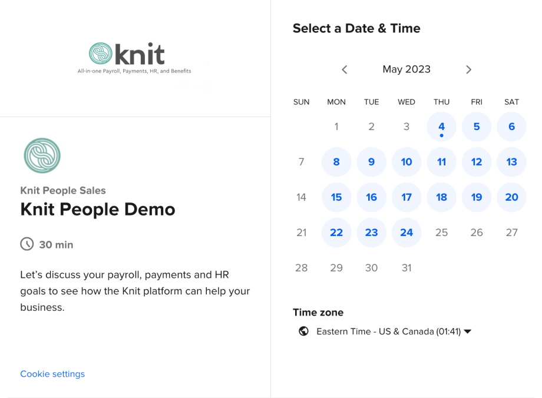Select May 8 on the calendar

336,162
